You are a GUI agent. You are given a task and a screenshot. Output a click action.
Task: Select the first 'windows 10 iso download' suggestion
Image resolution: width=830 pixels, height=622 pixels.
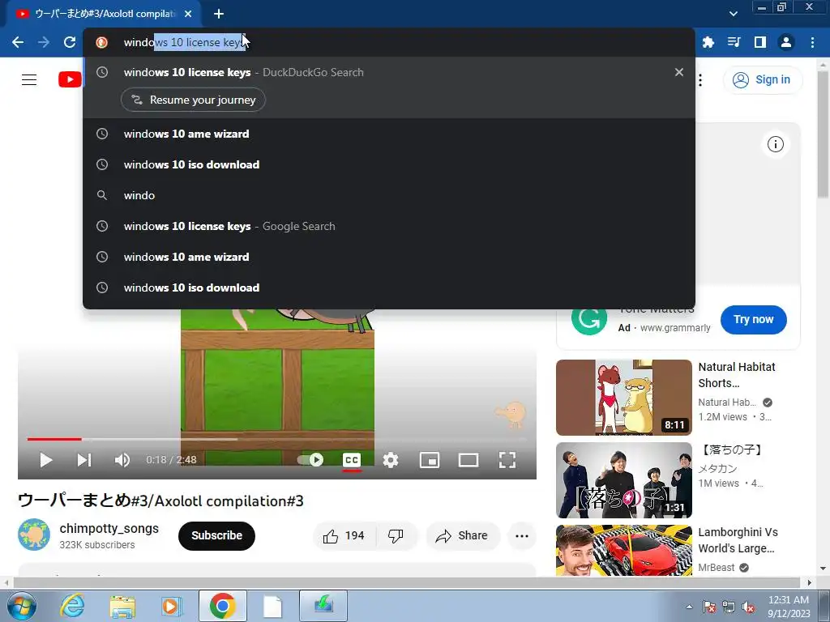(388, 164)
